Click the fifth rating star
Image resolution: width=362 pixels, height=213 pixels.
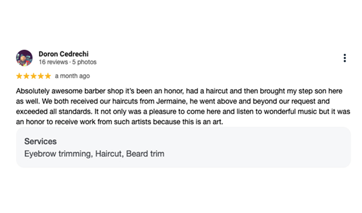(x=48, y=76)
